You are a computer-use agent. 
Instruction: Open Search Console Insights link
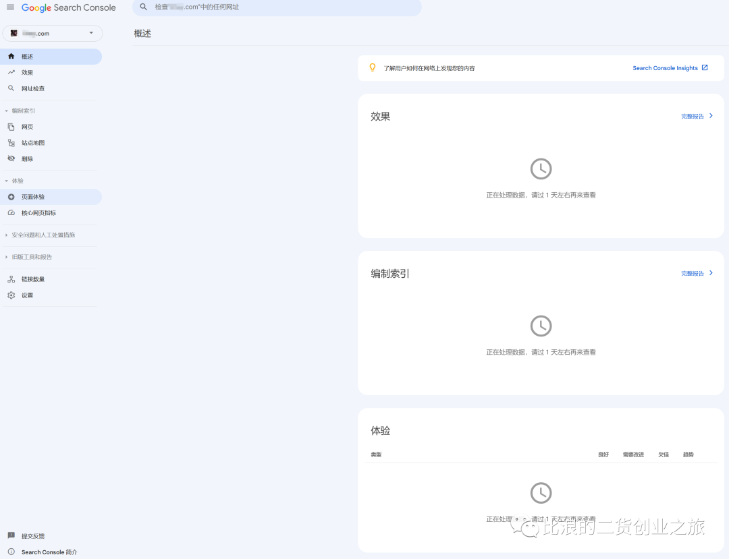click(665, 67)
